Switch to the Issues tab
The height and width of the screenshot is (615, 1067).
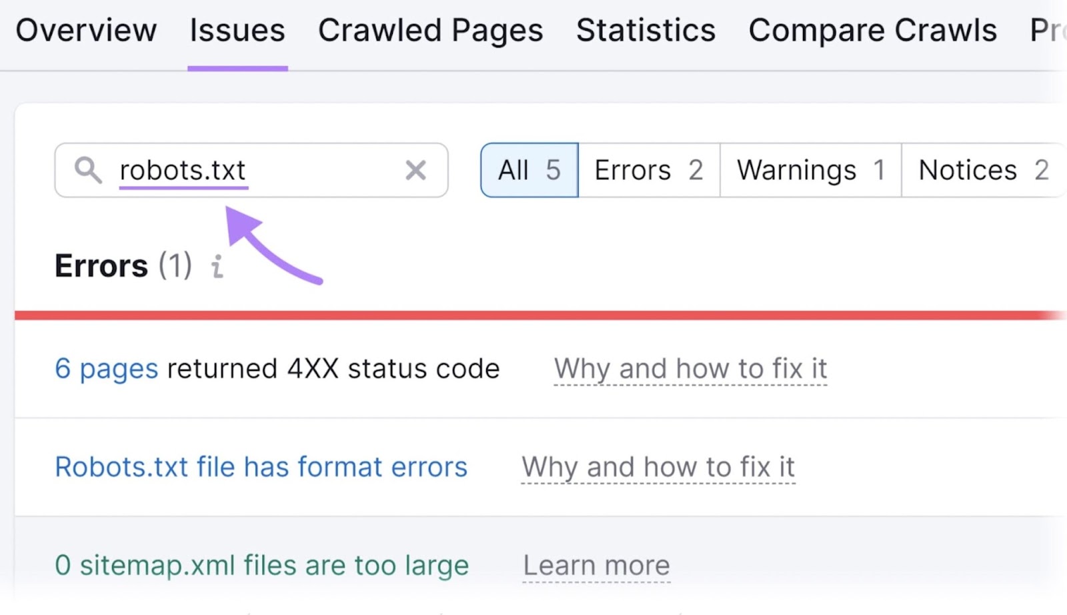237,29
